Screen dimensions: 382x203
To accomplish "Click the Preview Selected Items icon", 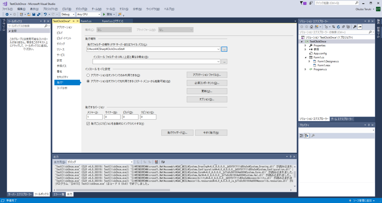I will 360,27.
